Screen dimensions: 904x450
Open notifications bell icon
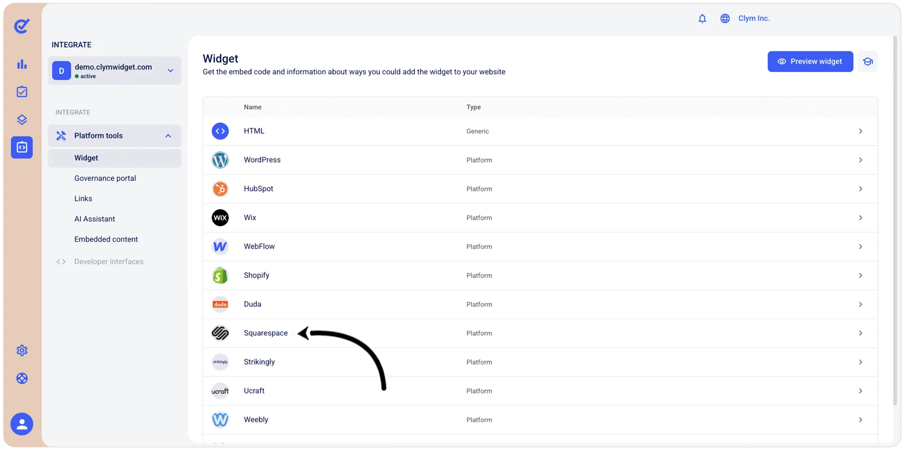702,18
